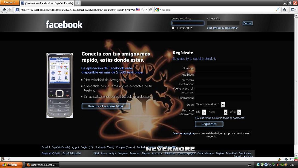
Task: Click the Vuelve a escribir tu correo field
Action: point(223,90)
